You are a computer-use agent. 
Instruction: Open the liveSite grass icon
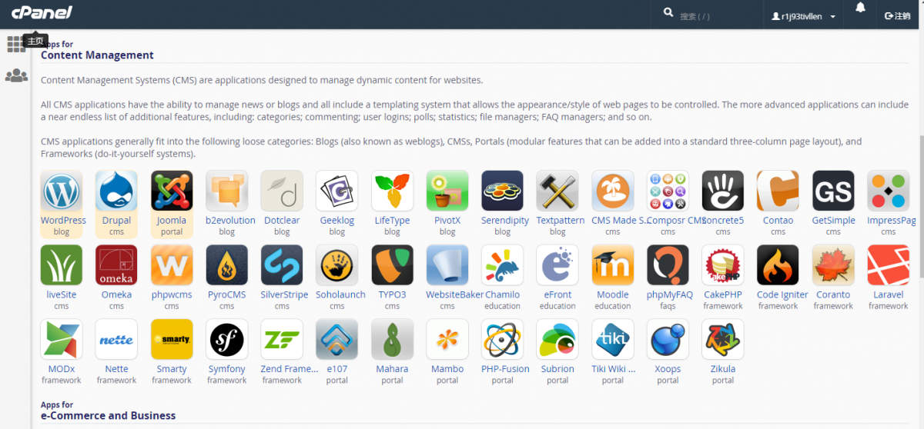tap(62, 265)
